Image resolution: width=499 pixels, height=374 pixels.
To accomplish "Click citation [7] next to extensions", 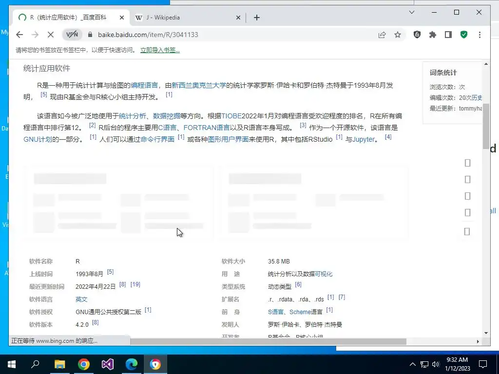I will [x=342, y=297].
